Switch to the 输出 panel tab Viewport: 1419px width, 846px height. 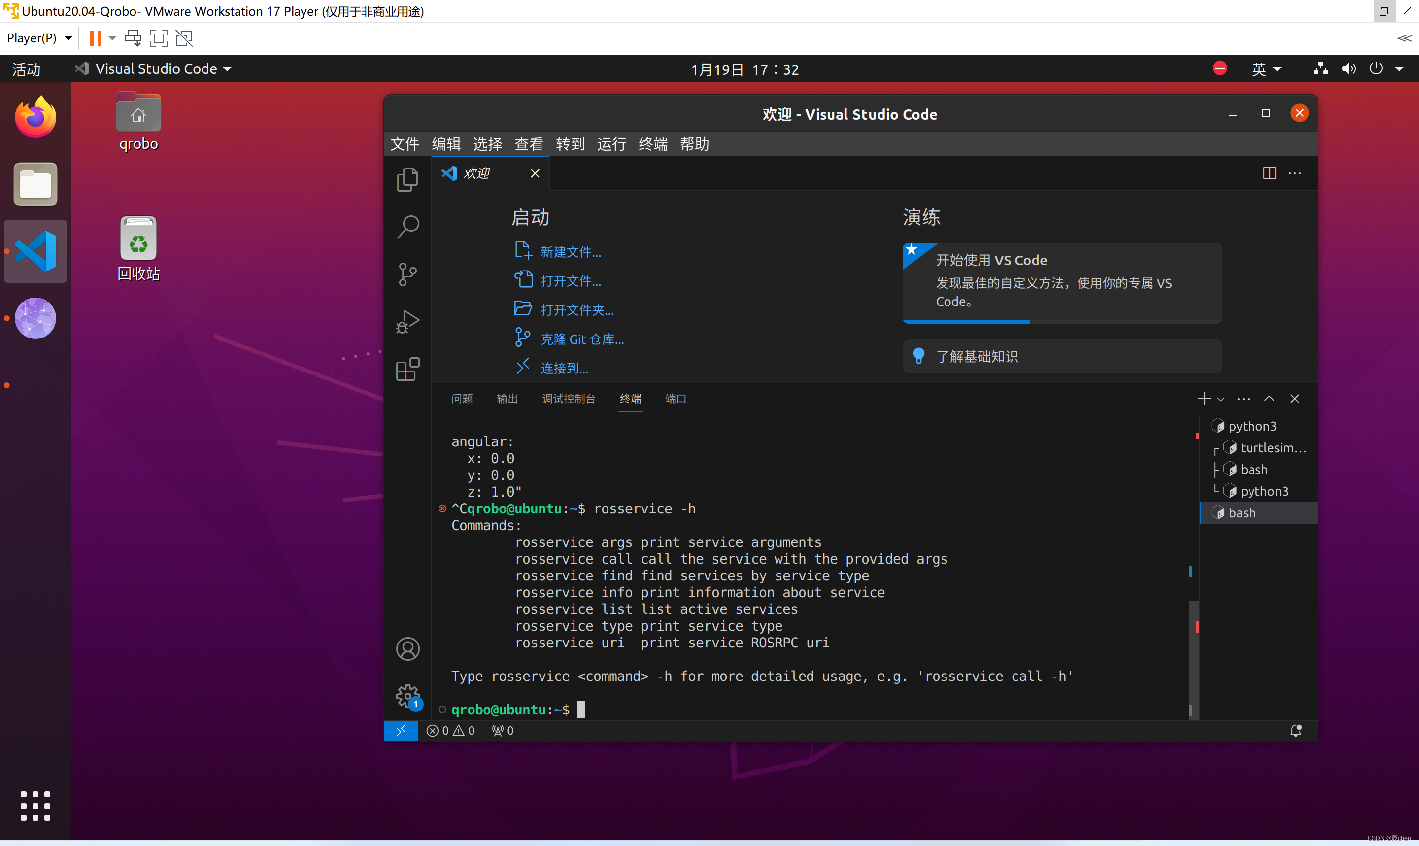tap(507, 399)
